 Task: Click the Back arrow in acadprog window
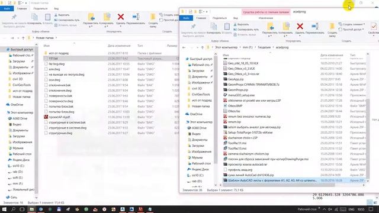pos(184,47)
